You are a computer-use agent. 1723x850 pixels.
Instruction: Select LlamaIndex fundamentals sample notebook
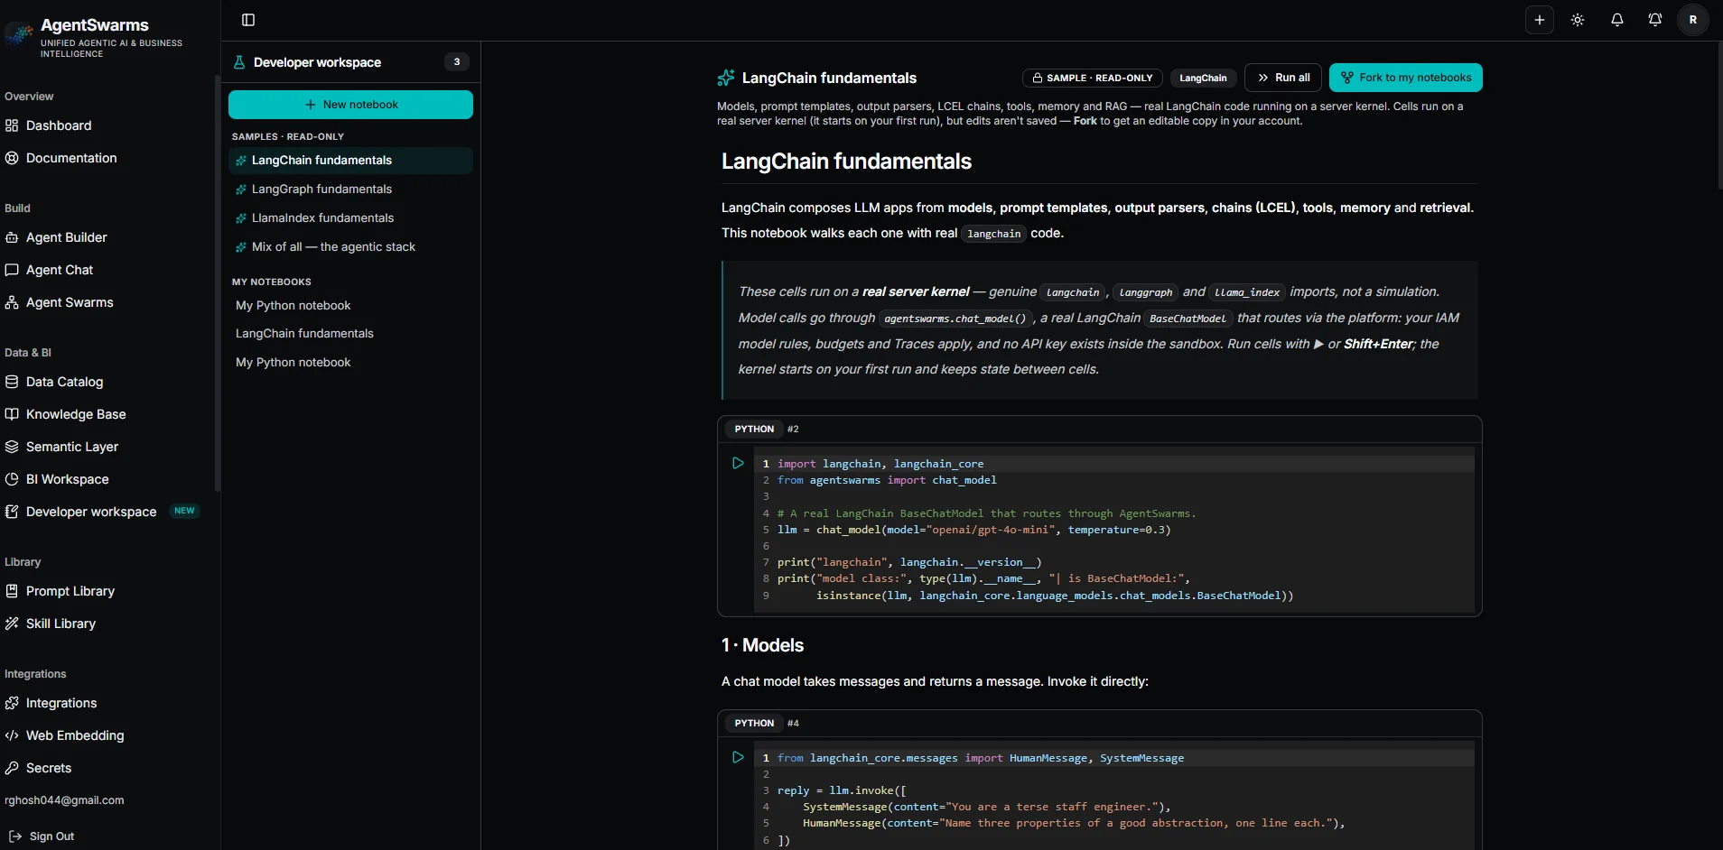350,218
